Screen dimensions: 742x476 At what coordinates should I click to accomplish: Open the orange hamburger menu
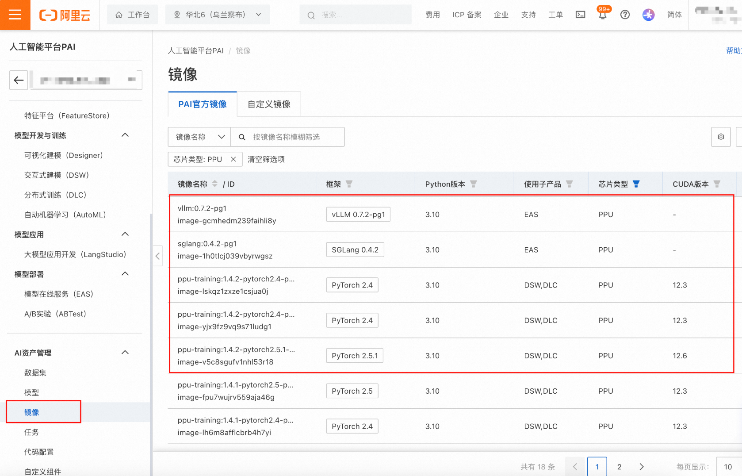pos(15,15)
